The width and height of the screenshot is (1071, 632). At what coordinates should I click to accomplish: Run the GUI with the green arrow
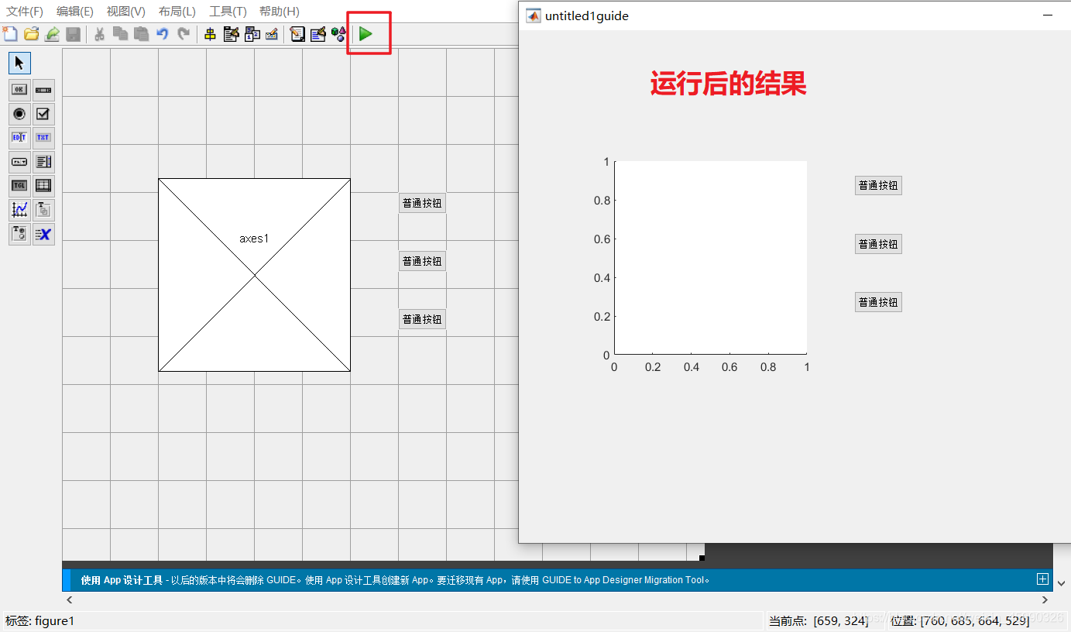click(366, 33)
